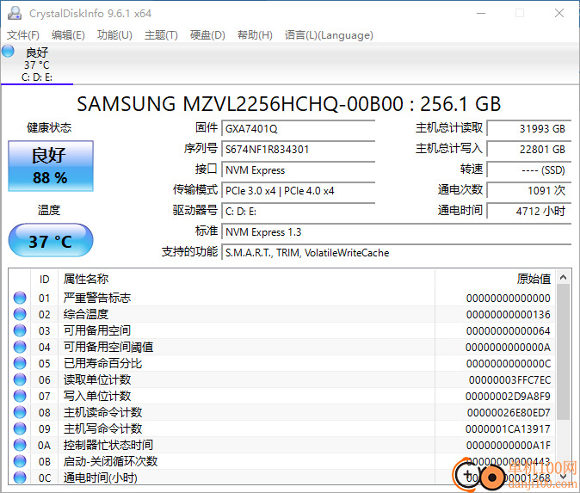Click raw value 00000026E80ED7

(509, 412)
